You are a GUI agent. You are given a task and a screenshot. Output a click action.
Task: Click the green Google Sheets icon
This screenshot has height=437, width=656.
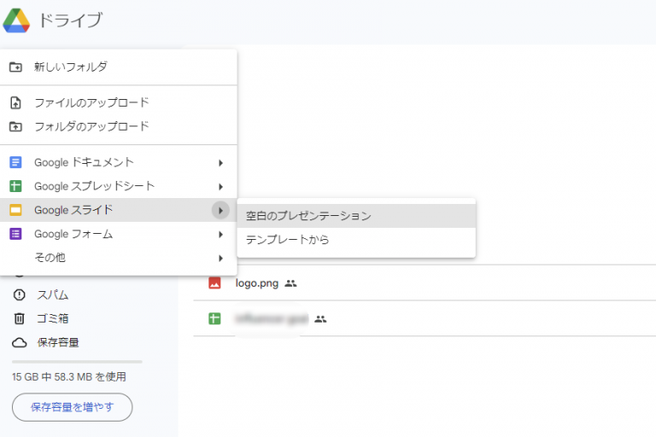[x=15, y=186]
